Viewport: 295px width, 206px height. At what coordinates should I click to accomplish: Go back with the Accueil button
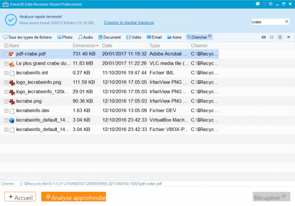click(x=20, y=197)
